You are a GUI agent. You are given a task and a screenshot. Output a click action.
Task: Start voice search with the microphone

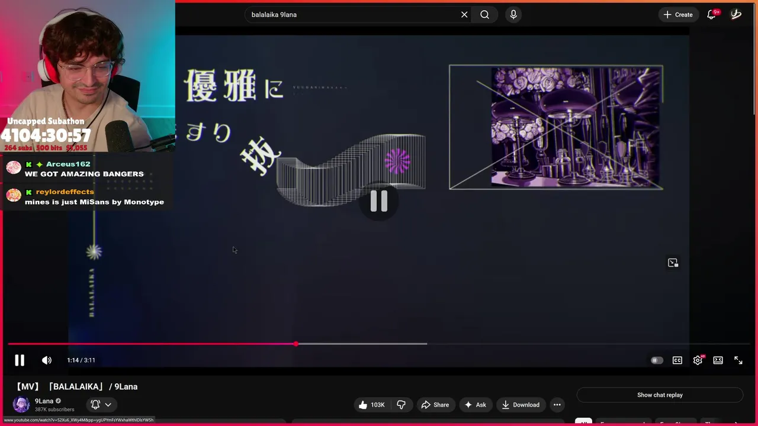[513, 15]
